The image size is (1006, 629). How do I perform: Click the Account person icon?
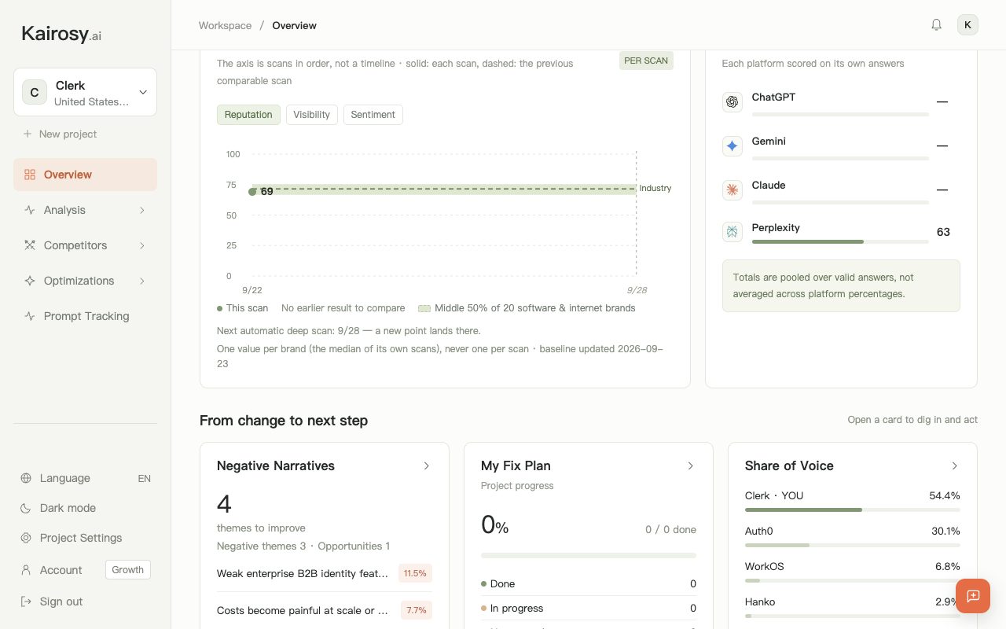(x=26, y=570)
